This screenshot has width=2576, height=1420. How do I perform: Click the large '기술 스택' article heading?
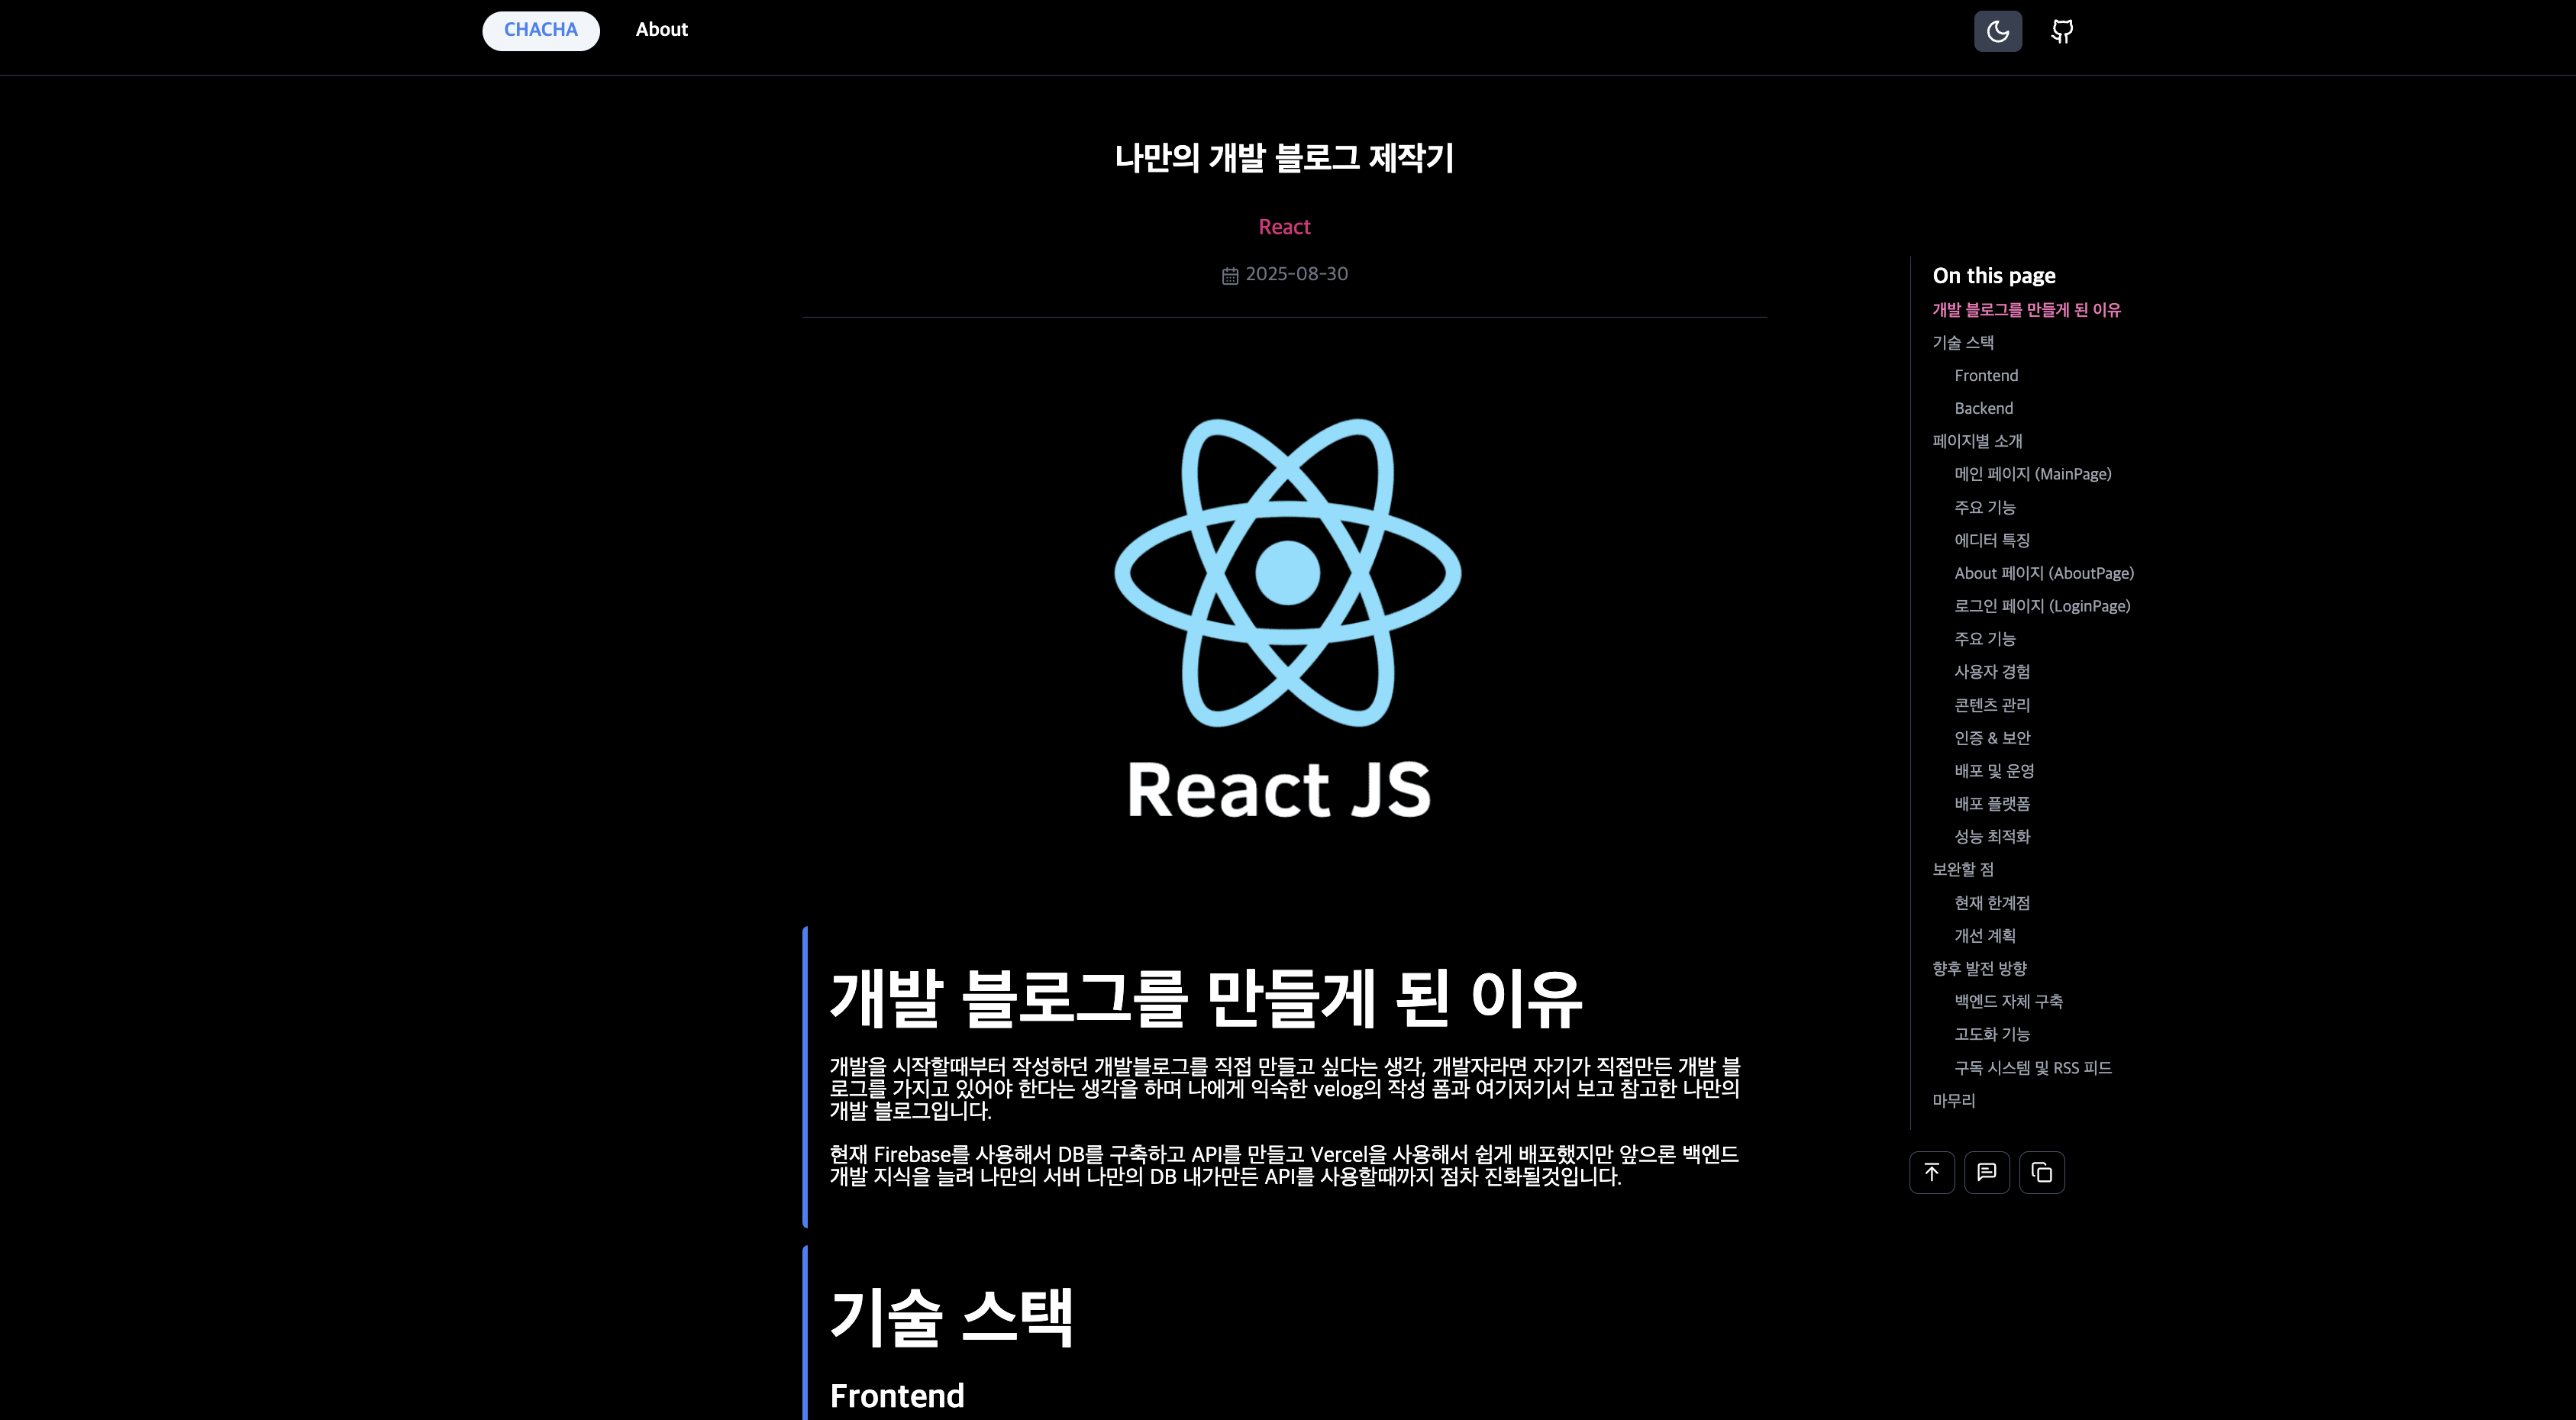tap(951, 1316)
